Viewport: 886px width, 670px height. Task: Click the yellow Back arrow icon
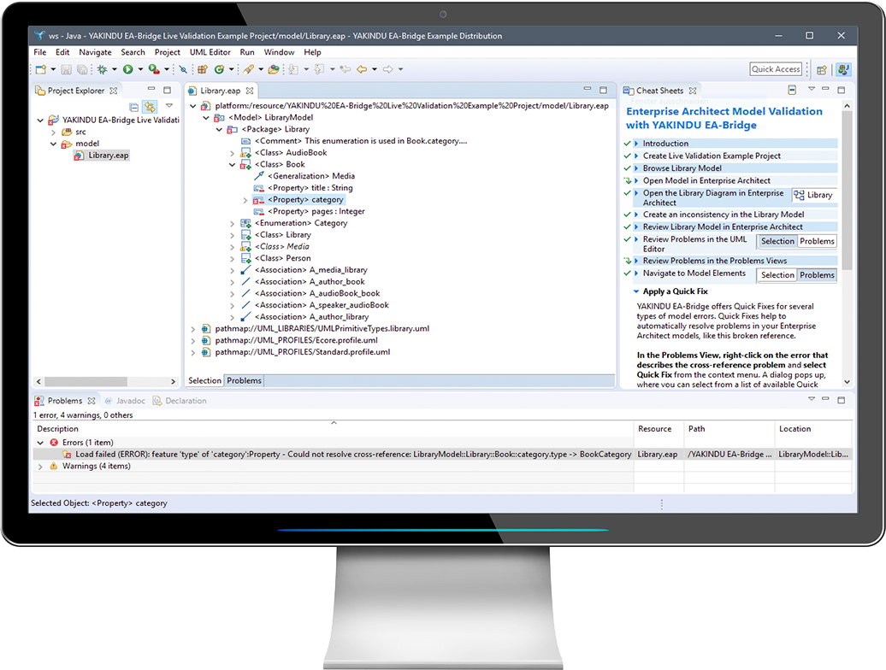point(362,69)
